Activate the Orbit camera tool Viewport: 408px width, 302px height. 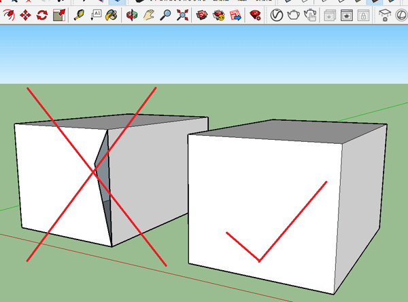click(x=132, y=15)
